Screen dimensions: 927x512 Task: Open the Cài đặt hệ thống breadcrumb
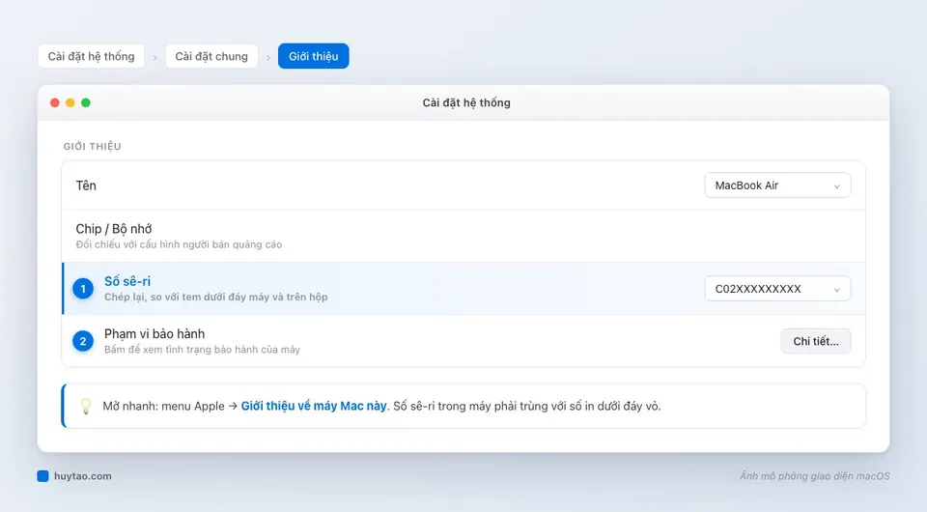click(x=91, y=56)
